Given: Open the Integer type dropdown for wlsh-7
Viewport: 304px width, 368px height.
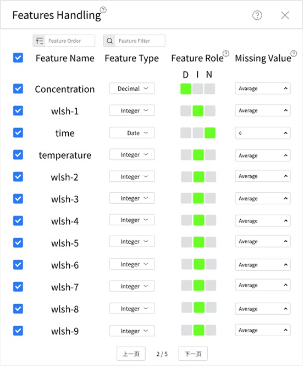Looking at the screenshot, I should tap(132, 286).
